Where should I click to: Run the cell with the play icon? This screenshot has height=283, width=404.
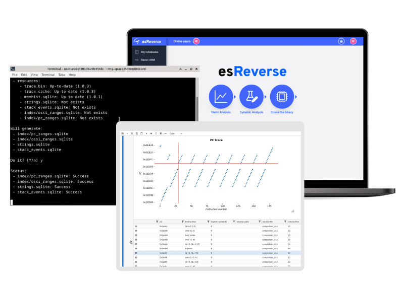click(146, 133)
